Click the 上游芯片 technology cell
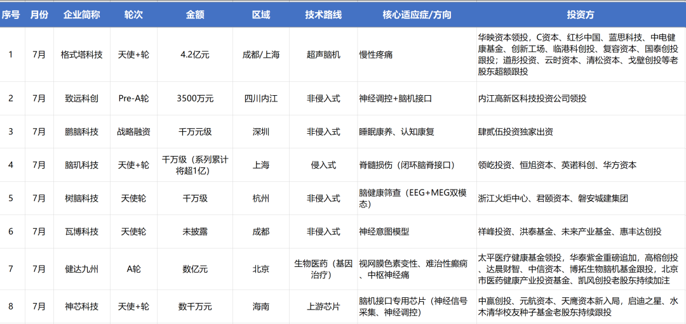686x324 pixels. [323, 306]
